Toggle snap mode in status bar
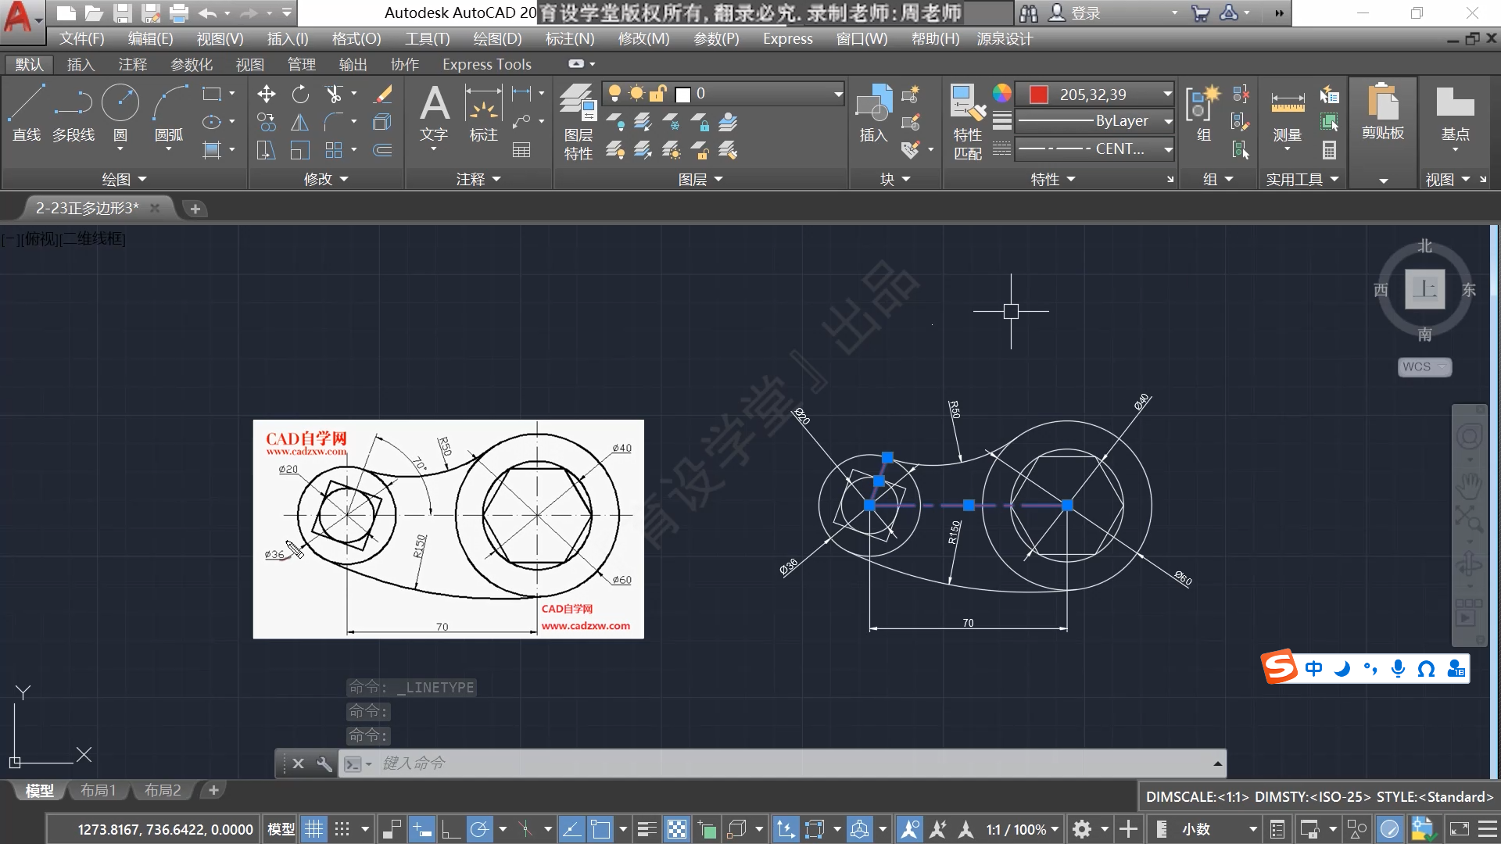 (x=342, y=829)
